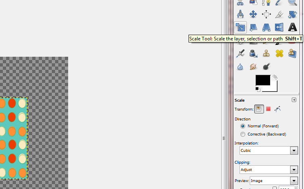304x189 pixels.
Task: Select the Alignment tool
Action: (x=266, y=14)
